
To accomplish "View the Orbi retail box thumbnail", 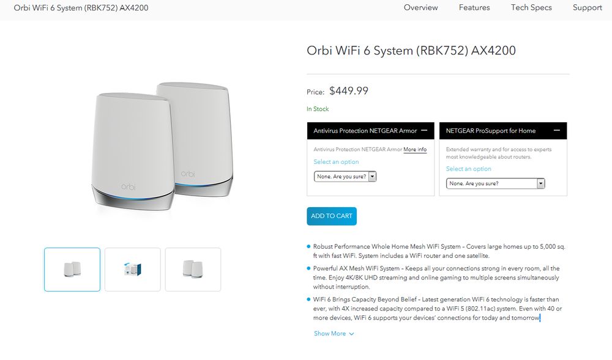I will click(132, 270).
